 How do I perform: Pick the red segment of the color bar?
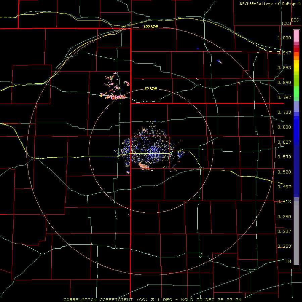(296, 50)
